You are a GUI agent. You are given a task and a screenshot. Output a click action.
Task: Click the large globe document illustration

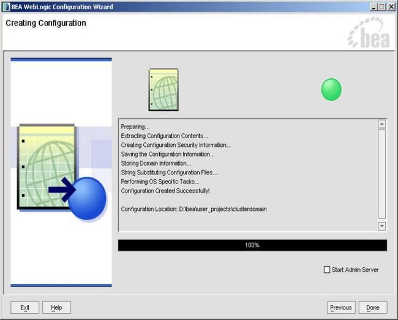[47, 167]
